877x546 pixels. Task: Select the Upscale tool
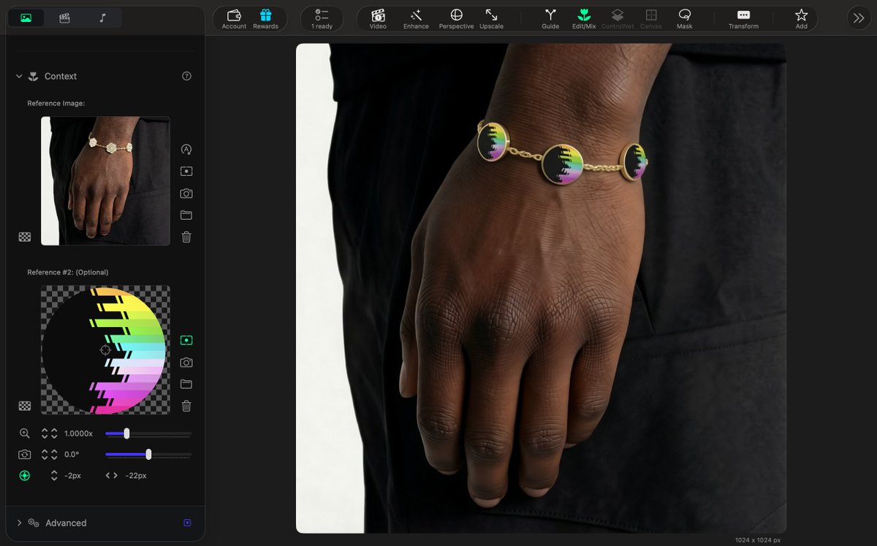[x=491, y=19]
